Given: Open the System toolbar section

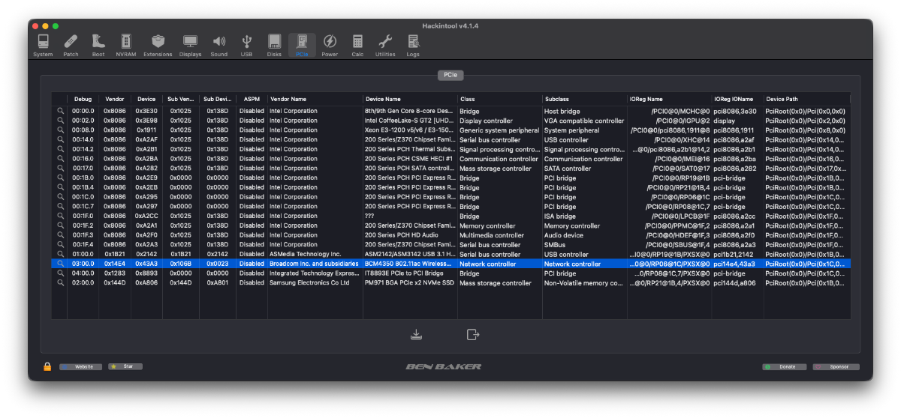Looking at the screenshot, I should tap(43, 45).
